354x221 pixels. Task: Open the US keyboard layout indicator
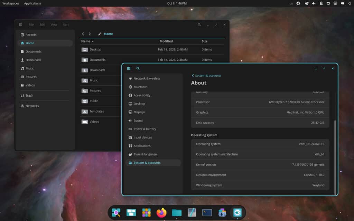(291, 3)
